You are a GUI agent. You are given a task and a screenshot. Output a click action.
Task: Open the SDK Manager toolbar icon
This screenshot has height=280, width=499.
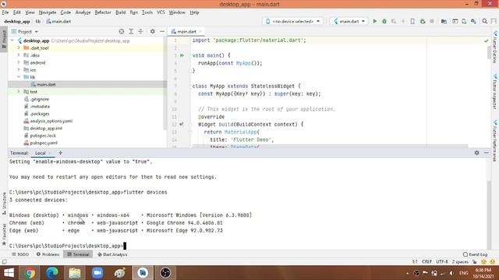pos(473,21)
